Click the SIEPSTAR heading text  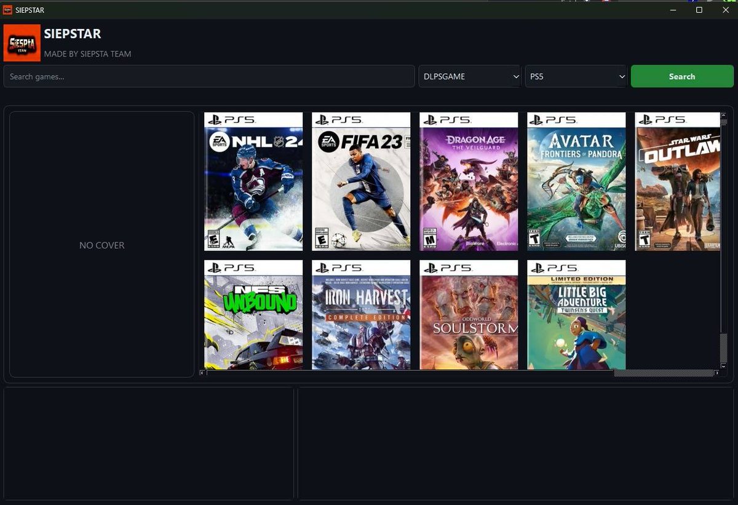pos(73,34)
